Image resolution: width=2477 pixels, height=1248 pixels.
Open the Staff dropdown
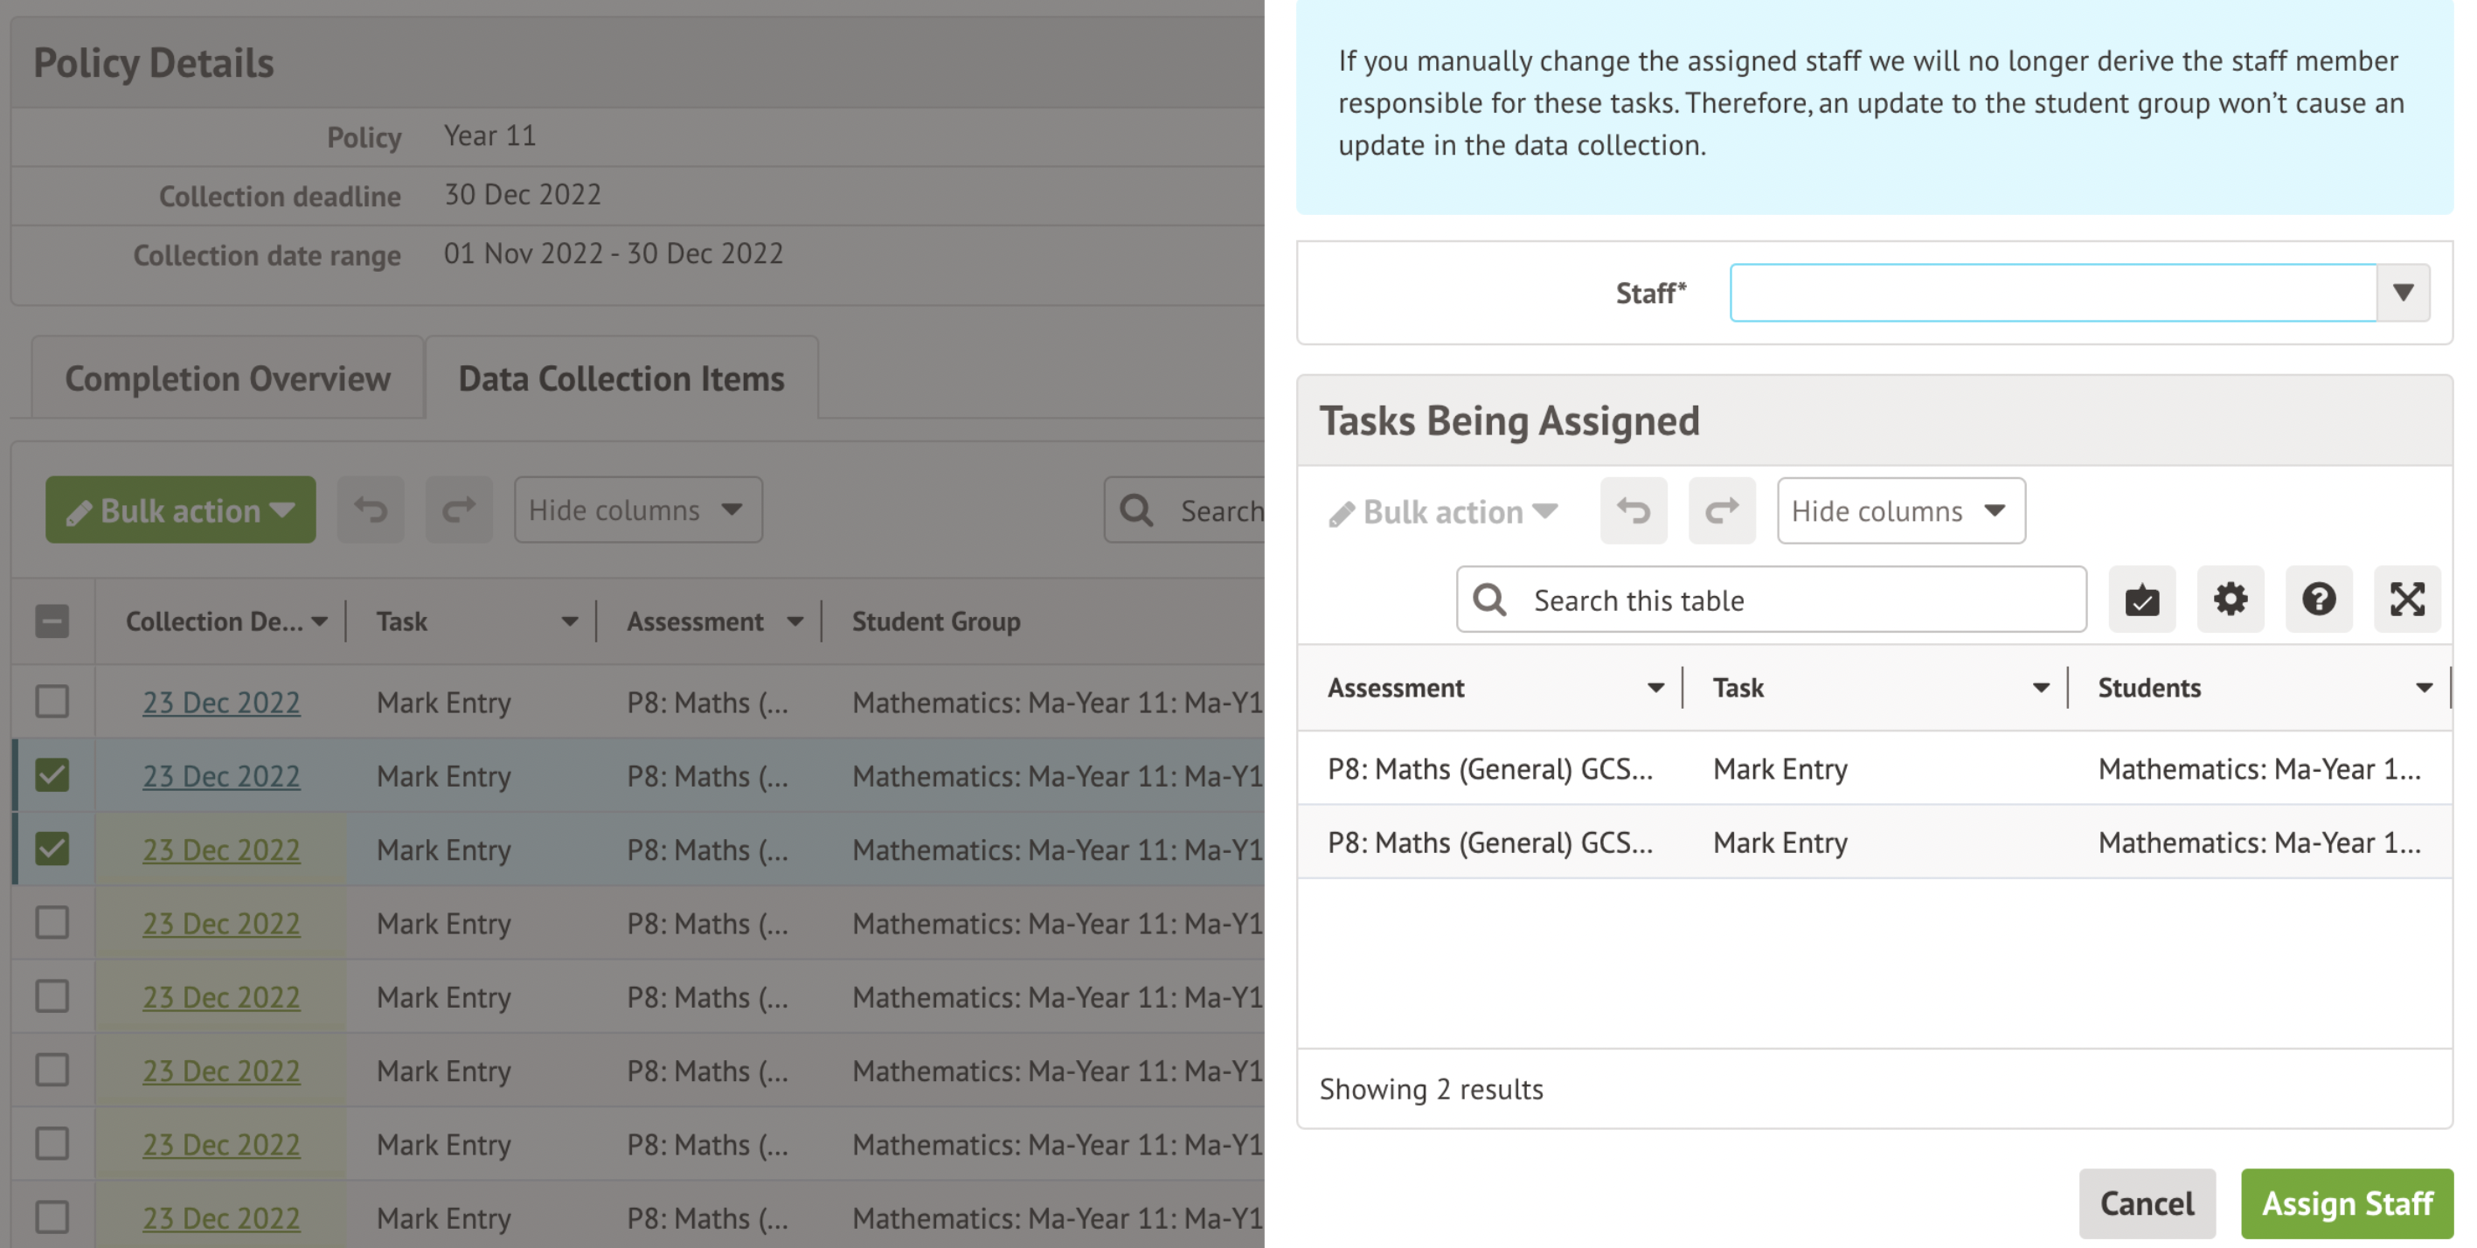click(2403, 292)
